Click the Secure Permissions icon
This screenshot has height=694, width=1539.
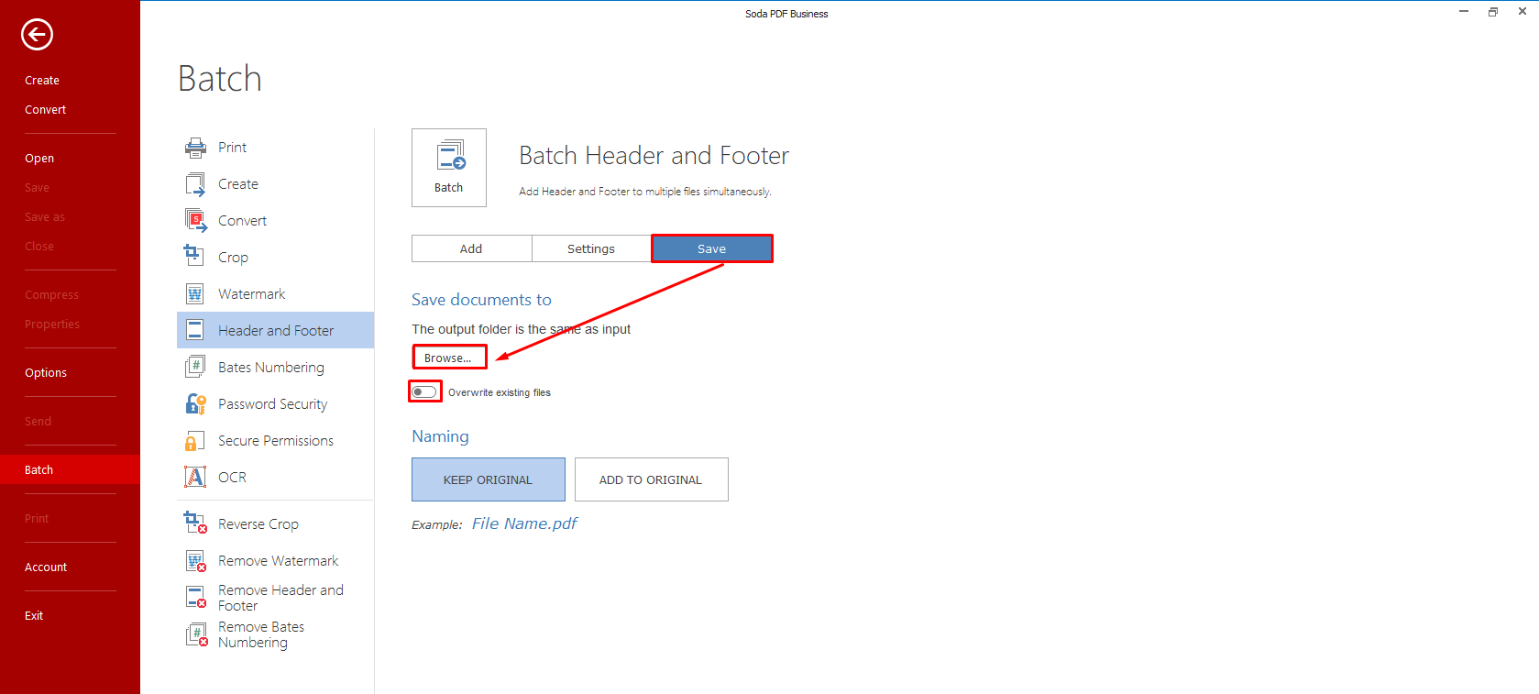(194, 441)
